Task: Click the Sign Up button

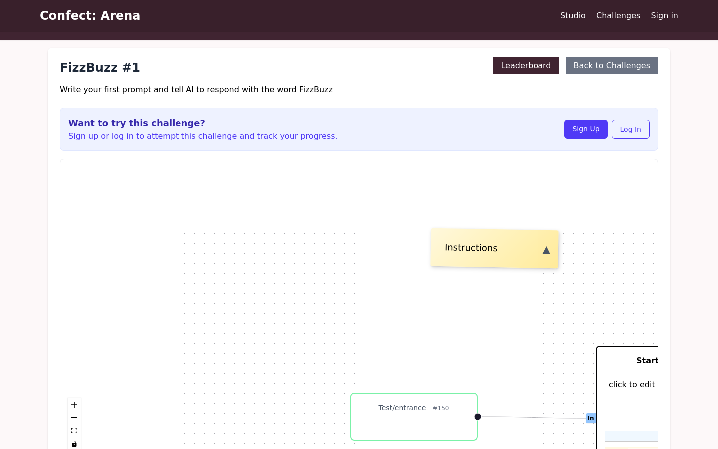Action: click(x=586, y=129)
